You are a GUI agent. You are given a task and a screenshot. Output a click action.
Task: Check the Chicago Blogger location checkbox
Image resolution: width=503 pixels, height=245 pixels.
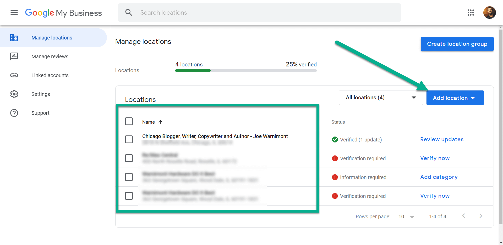[x=129, y=139]
